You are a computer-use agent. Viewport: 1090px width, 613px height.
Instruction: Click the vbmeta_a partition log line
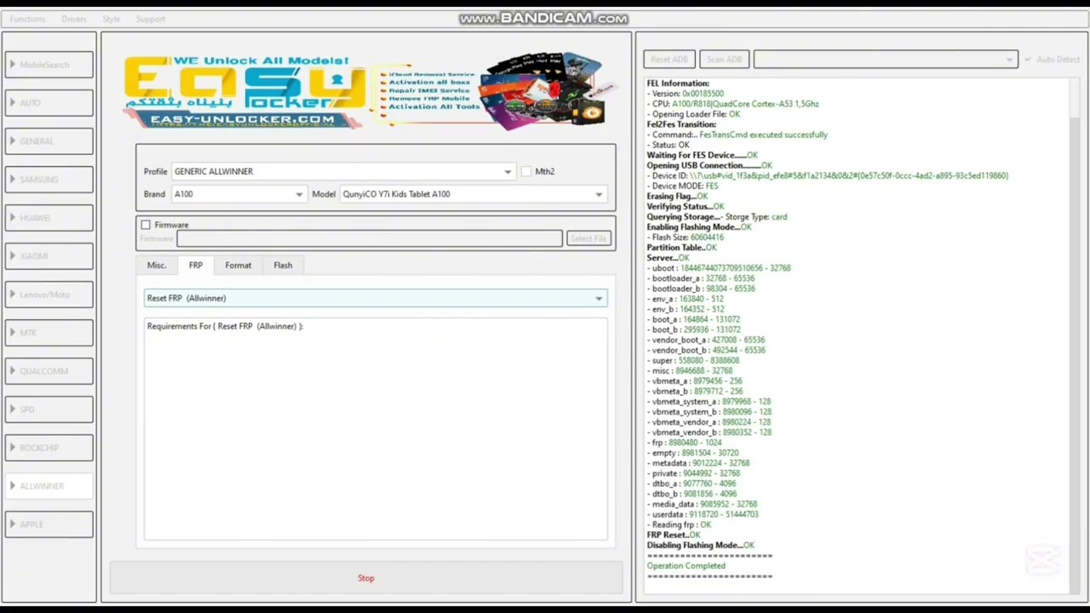pos(695,381)
